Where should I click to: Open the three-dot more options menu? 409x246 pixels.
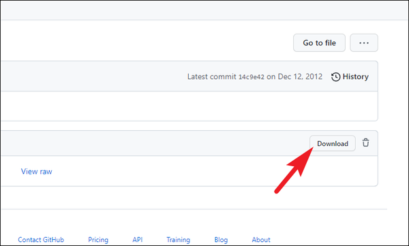point(364,43)
